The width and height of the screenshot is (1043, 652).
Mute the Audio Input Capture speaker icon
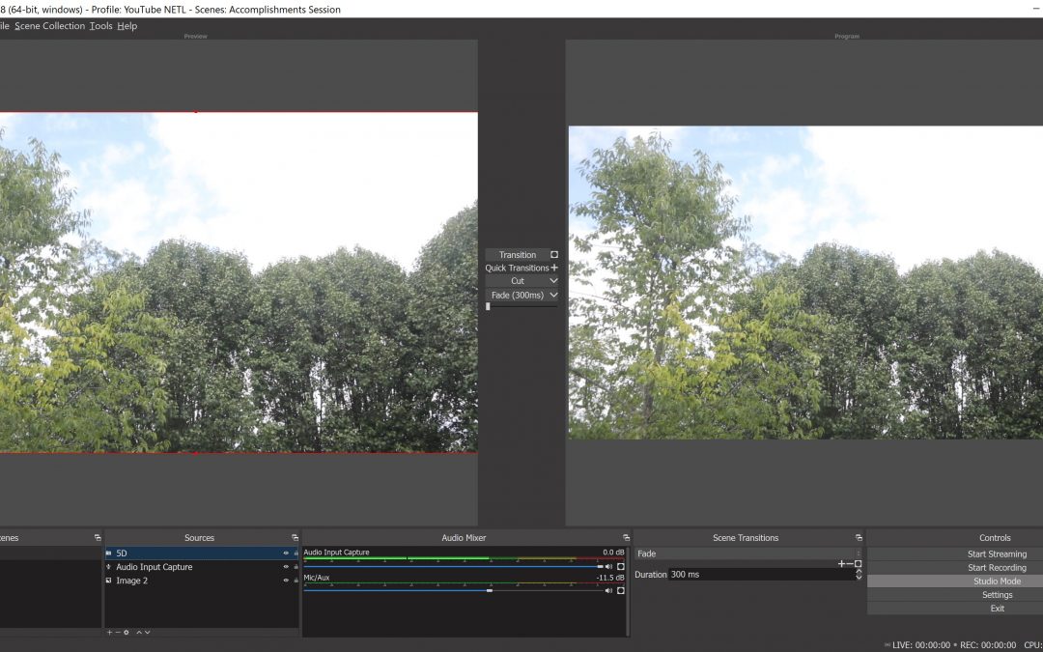tap(608, 567)
